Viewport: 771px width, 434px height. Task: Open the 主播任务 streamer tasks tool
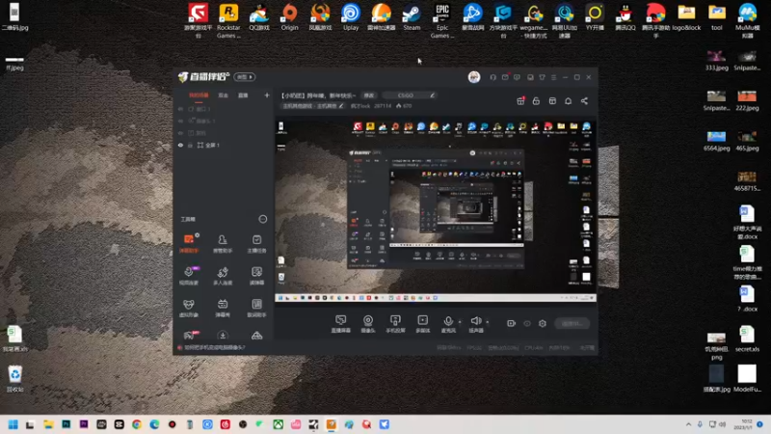(x=256, y=243)
